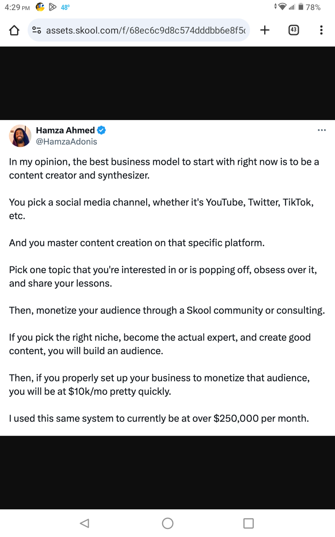Open Chrome's three-dot overflow menu
The height and width of the screenshot is (537, 335).
(321, 30)
